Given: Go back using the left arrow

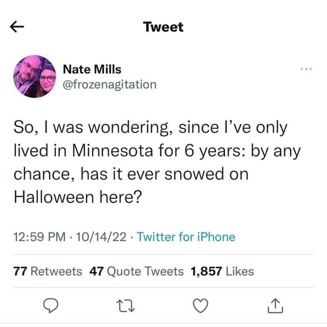Looking at the screenshot, I should (17, 27).
